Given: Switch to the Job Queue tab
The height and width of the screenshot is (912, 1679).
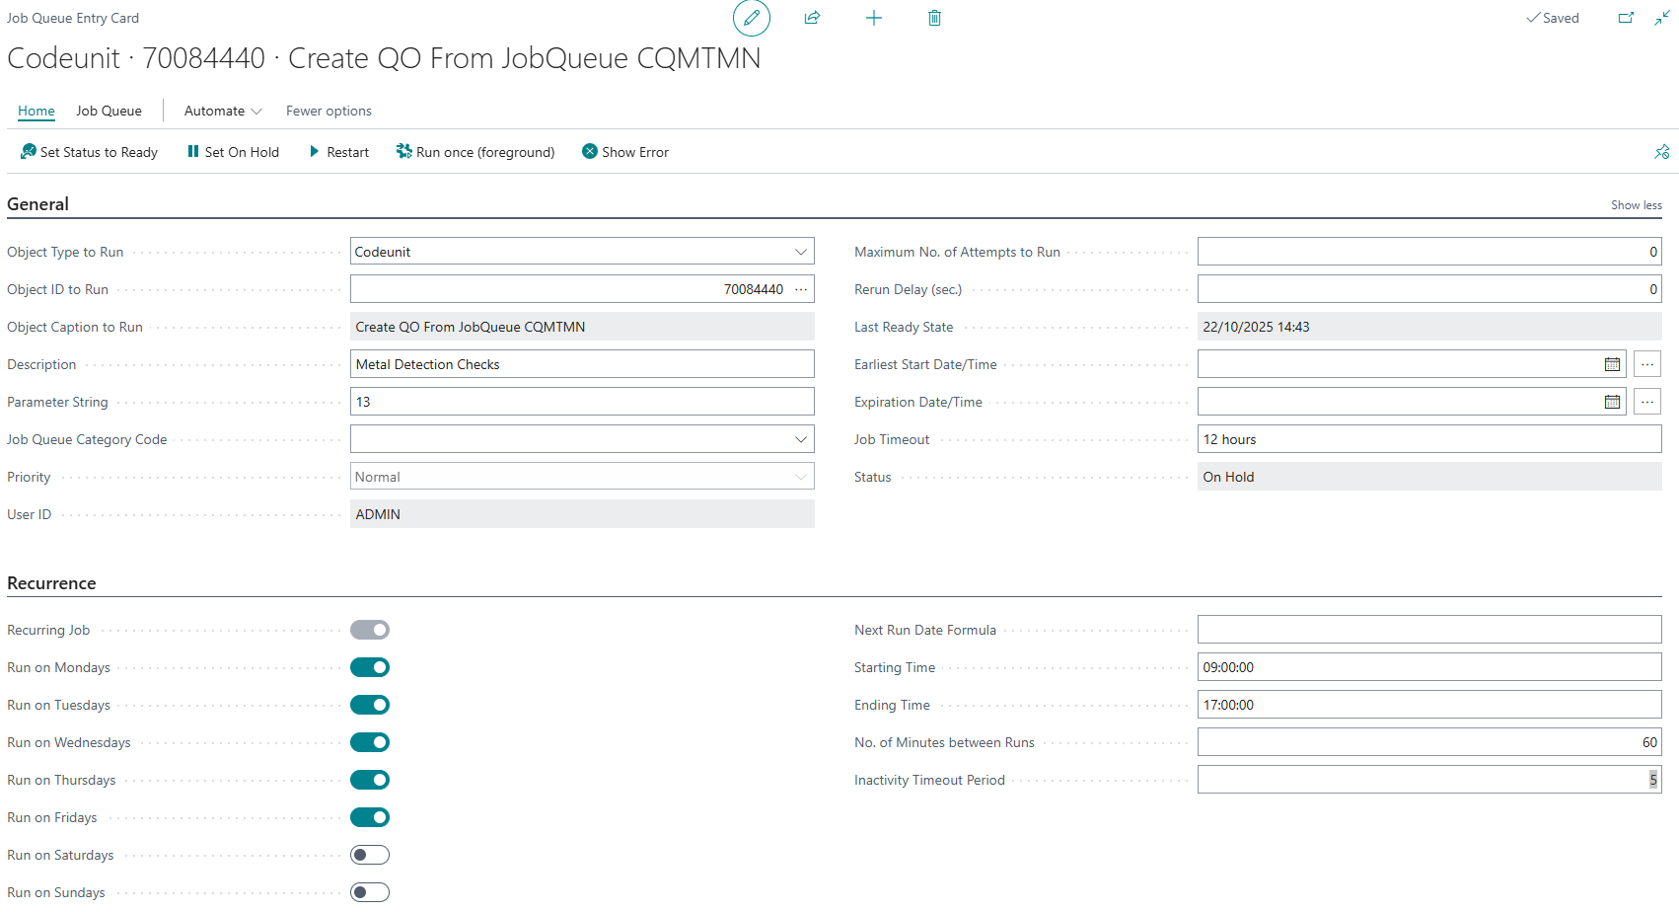Looking at the screenshot, I should [x=109, y=111].
